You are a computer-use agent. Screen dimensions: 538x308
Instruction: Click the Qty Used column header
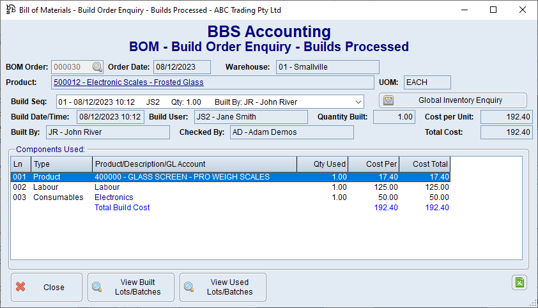click(x=322, y=164)
